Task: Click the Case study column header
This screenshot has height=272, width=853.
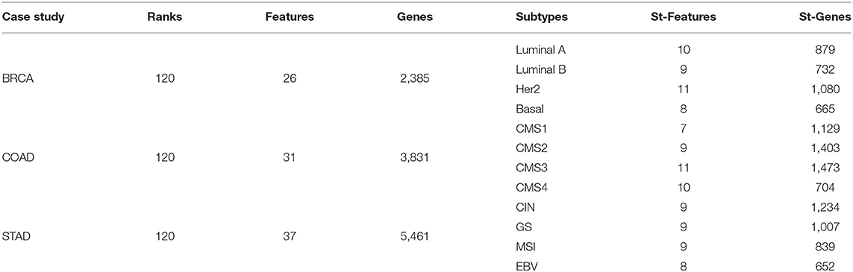Action: 33,17
